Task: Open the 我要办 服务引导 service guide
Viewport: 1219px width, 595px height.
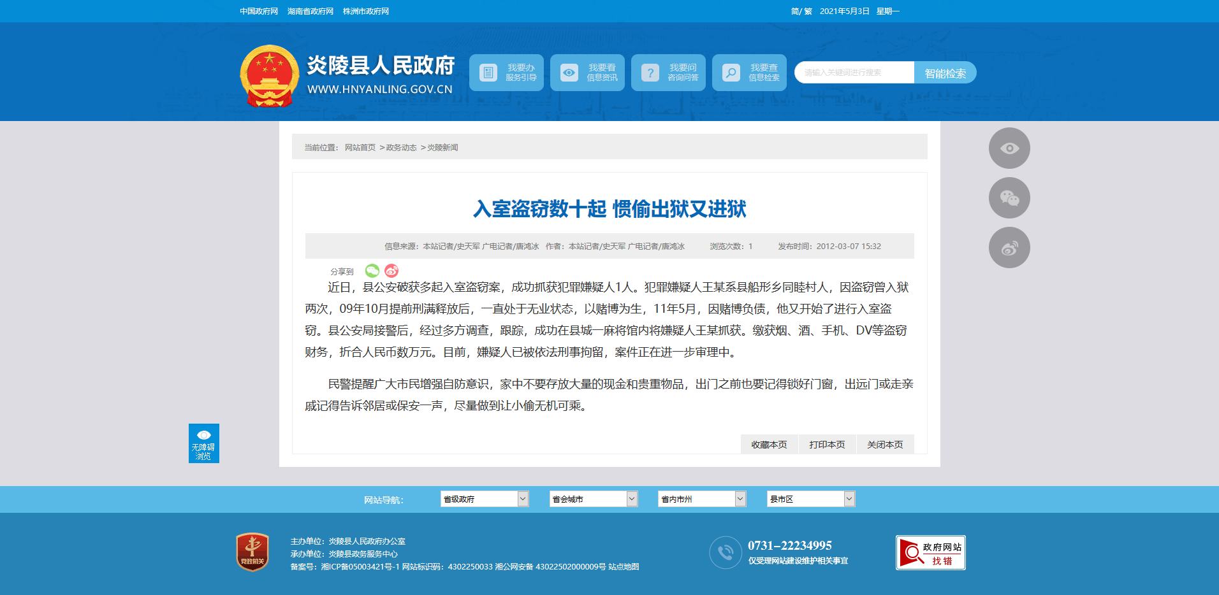Action: click(506, 73)
